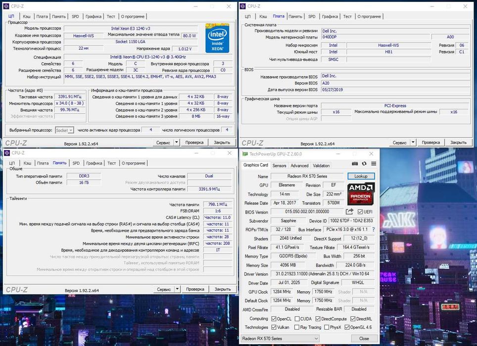Image resolution: width=477 pixels, height=346 pixels.
Task: Open the Графика tab in the mainboard CPU-Z window
Action: (x=330, y=16)
